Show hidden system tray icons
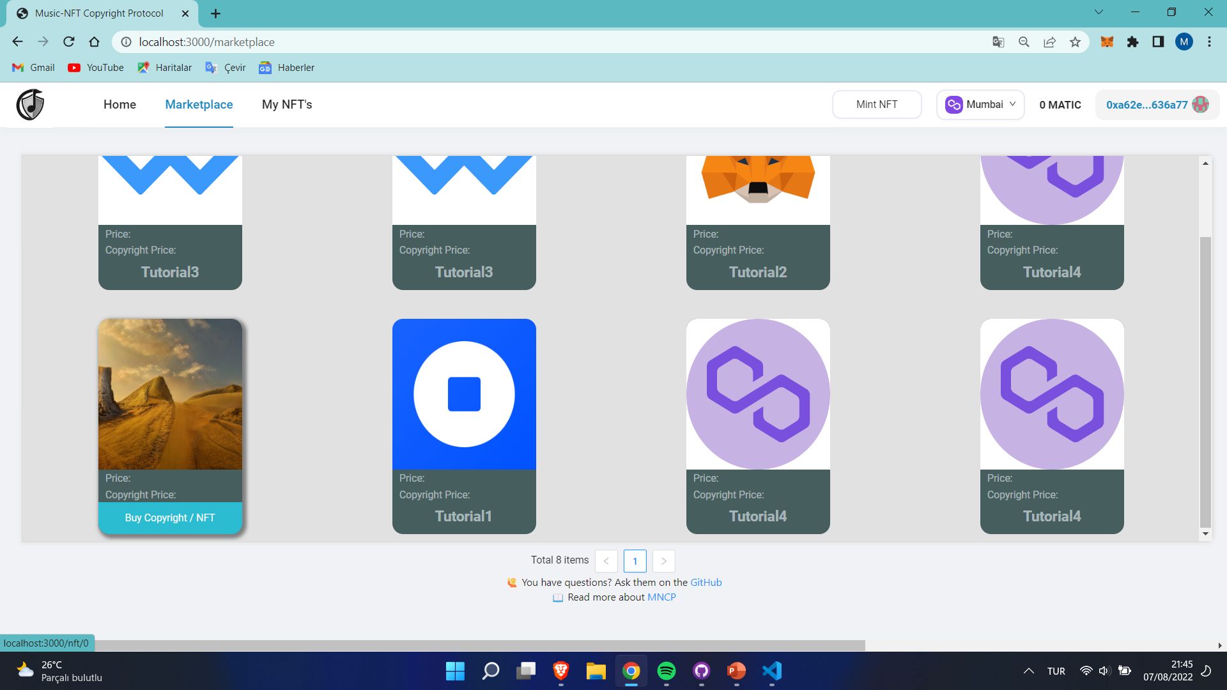The height and width of the screenshot is (690, 1227). [1028, 671]
